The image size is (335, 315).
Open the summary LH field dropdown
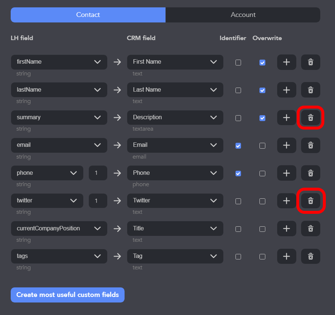pos(59,117)
